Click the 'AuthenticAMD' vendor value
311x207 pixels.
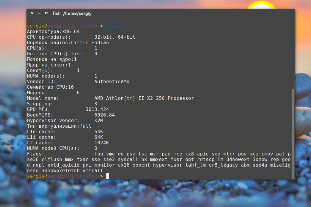112,81
